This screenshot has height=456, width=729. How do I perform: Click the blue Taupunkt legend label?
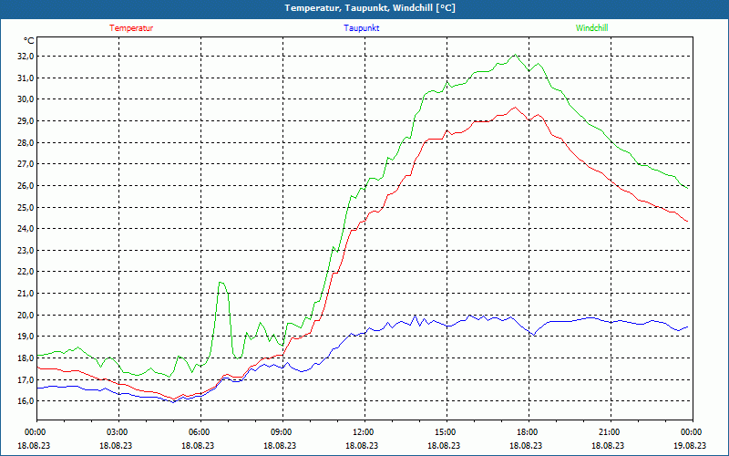(x=361, y=28)
